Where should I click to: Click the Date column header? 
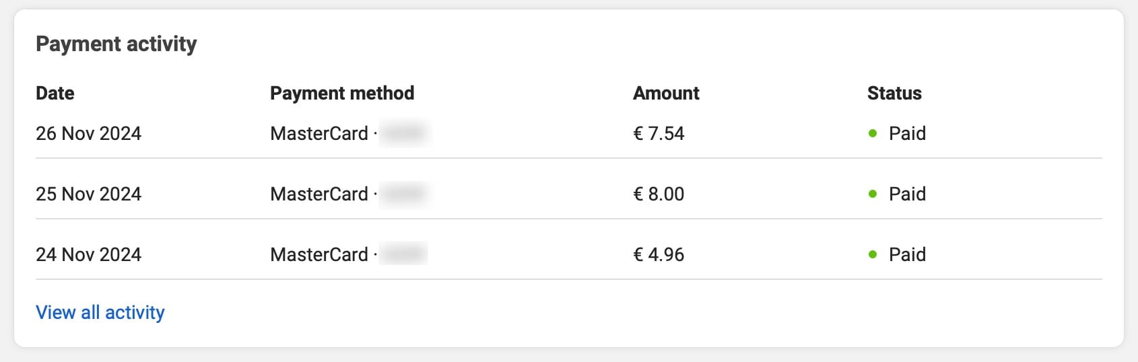(x=55, y=93)
